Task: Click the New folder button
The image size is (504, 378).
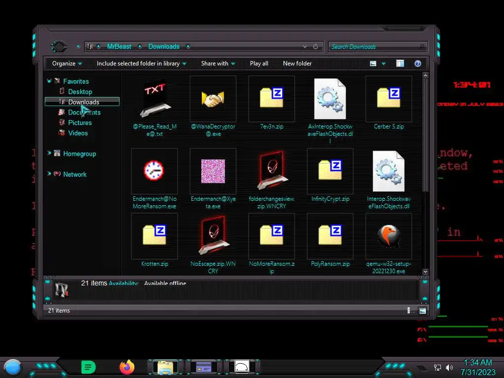Action: [297, 63]
